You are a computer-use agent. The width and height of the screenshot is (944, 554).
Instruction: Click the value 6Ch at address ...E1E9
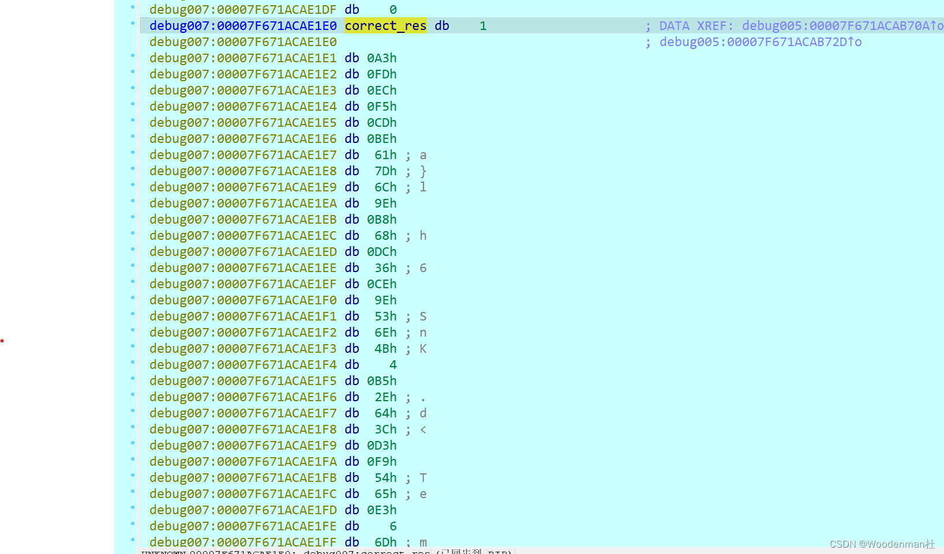[385, 187]
